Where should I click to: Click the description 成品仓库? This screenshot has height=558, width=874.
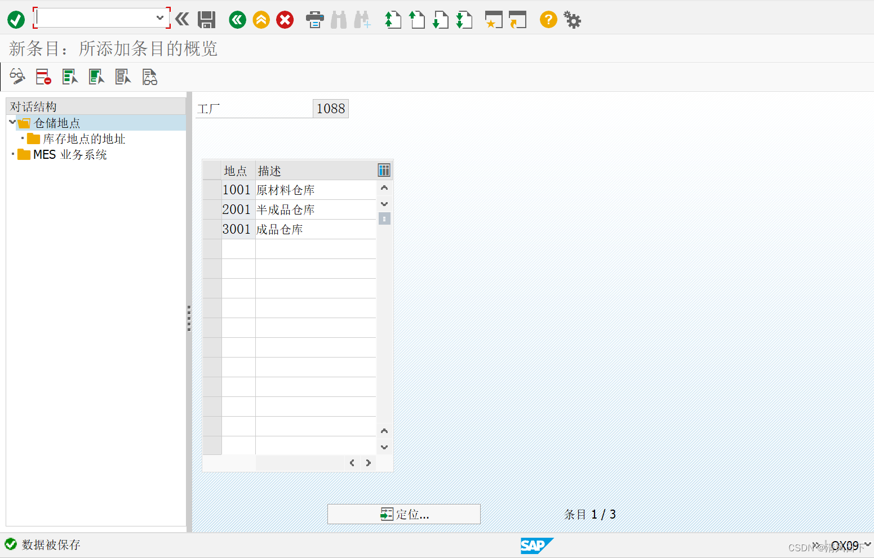316,229
